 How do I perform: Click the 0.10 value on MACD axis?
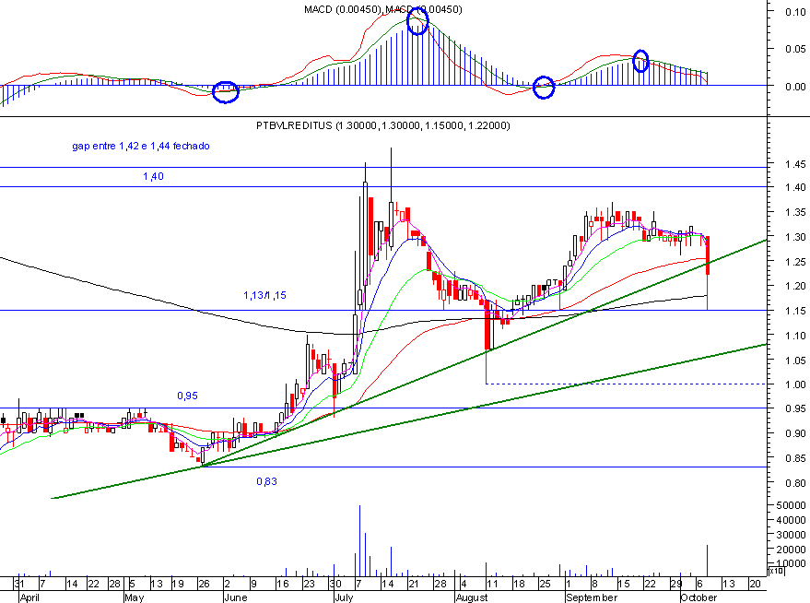(x=795, y=12)
